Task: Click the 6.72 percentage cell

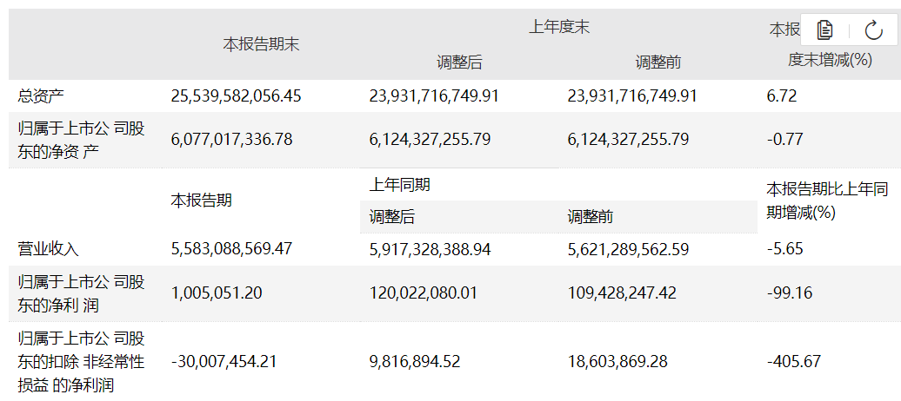Action: [781, 95]
